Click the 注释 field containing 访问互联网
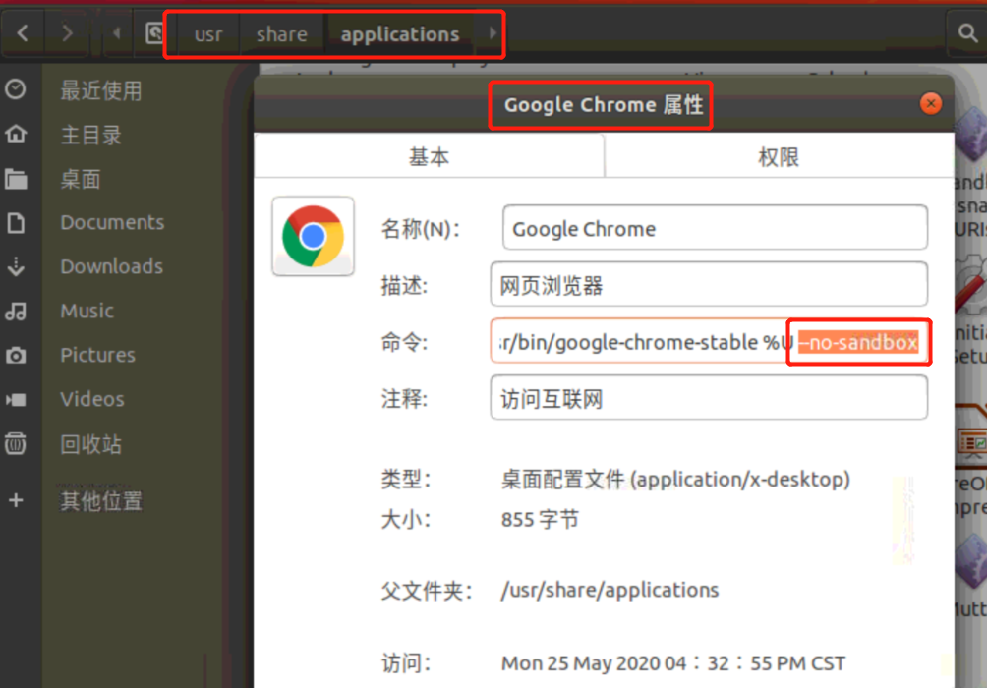Viewport: 987px width, 688px height. click(709, 398)
